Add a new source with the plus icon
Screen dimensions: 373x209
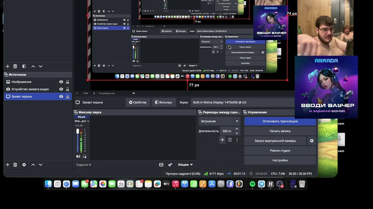pos(8,165)
